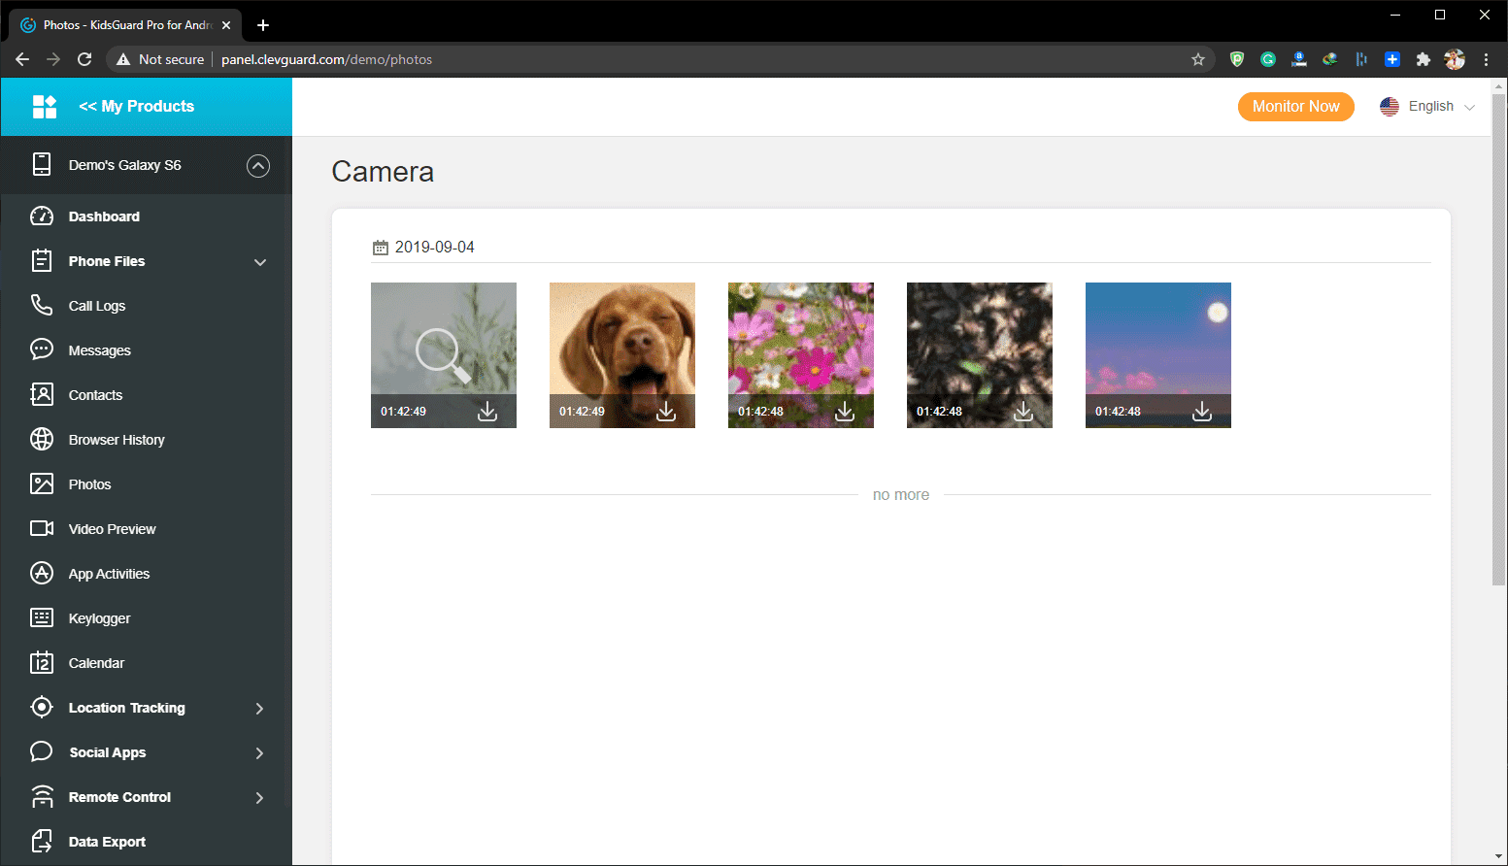Collapse the Demo's Galaxy S6 device panel
The image size is (1508, 866).
(258, 166)
